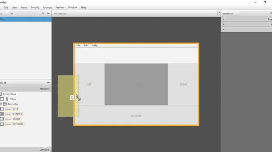Select MenuBar in the hierarchy tree

(13, 104)
